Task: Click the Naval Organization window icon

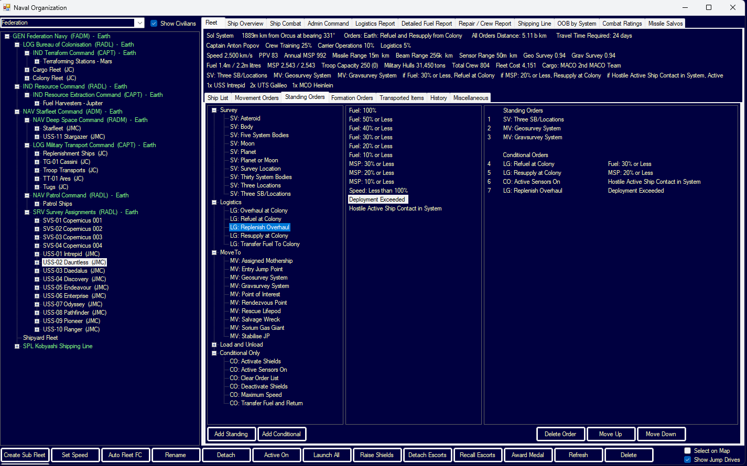Action: pos(7,7)
